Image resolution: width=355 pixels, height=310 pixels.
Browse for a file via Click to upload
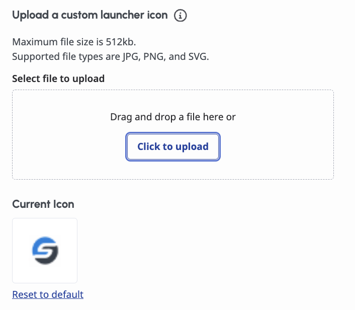point(173,146)
